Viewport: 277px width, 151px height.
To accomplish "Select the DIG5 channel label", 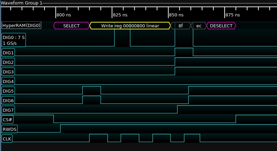I will [x=8, y=91].
